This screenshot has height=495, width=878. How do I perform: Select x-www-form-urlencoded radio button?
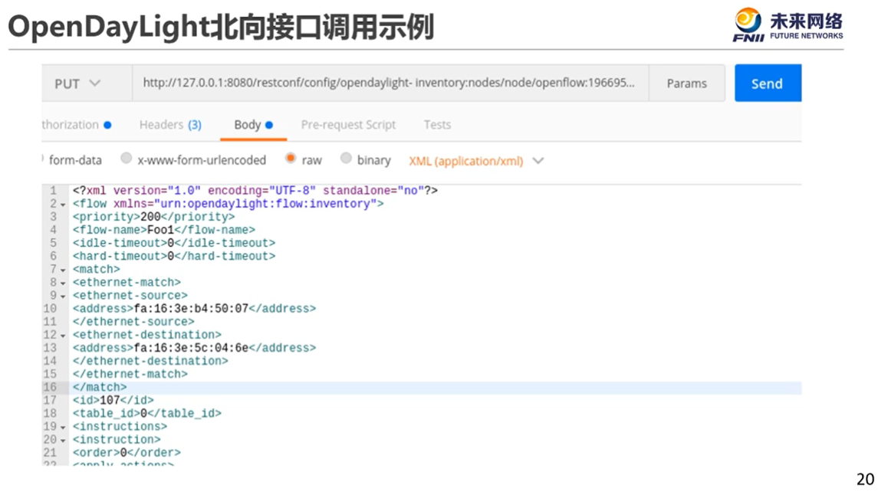point(127,159)
